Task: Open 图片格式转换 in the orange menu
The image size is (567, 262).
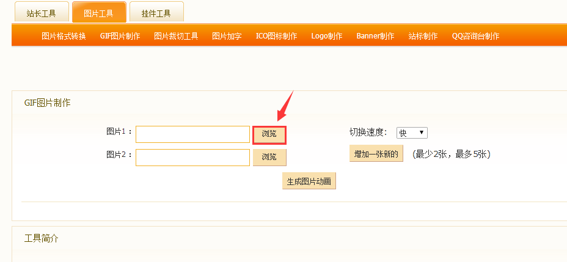Action: tap(64, 36)
